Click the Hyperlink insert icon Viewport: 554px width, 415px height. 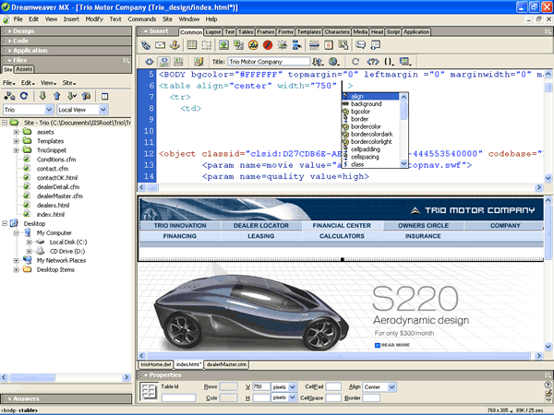146,45
